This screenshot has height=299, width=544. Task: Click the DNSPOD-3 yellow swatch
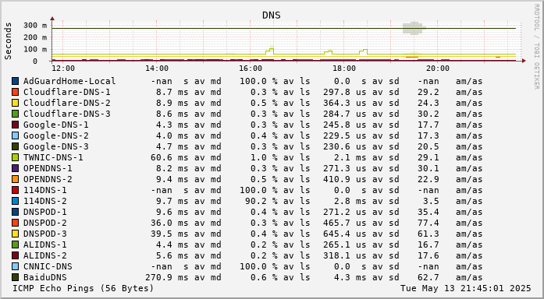click(16, 234)
